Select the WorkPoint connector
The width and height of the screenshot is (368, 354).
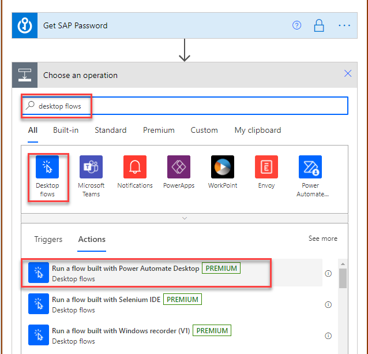[223, 172]
